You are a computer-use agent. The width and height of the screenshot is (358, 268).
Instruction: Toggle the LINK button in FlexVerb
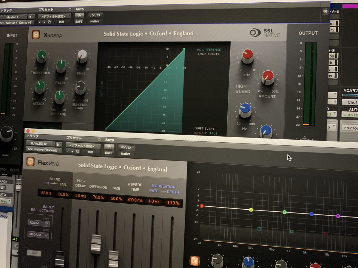pos(34,253)
